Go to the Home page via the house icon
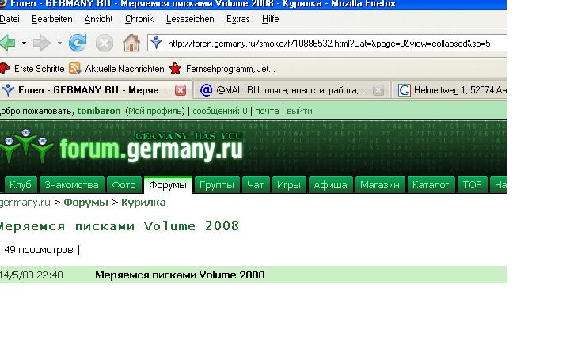Viewport: 570px width, 356px height. (131, 43)
